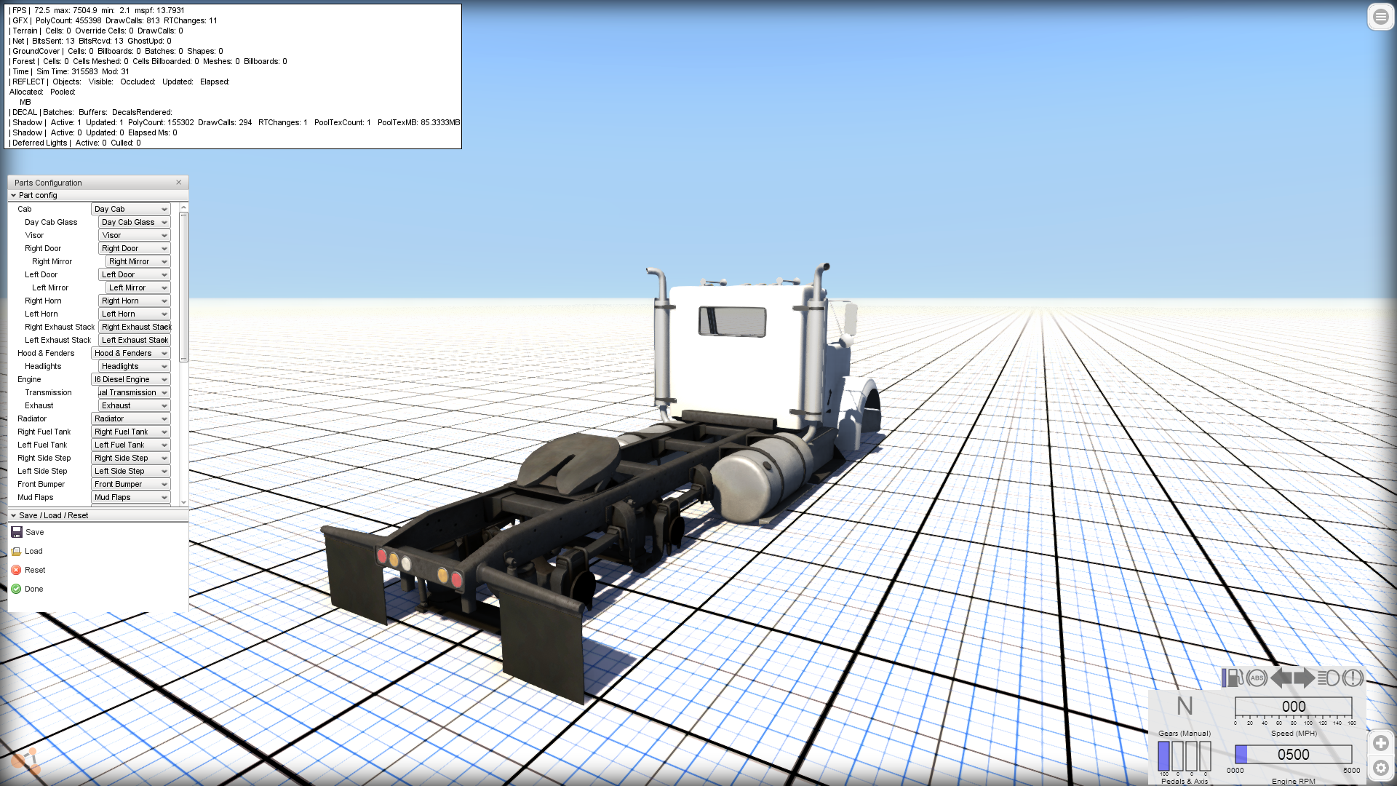The image size is (1397, 786).
Task: Click the ABS indicator icon
Action: [1257, 678]
